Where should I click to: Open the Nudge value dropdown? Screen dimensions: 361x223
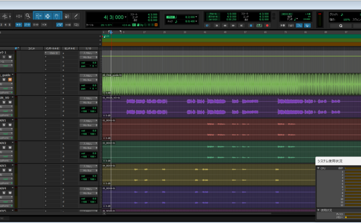pyautogui.click(x=196, y=21)
